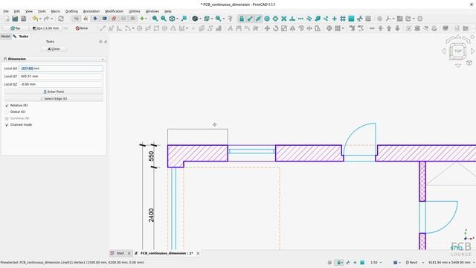The height and width of the screenshot is (268, 476).
Task: Close the FCB_continuous_dimension tab
Action: (x=198, y=253)
